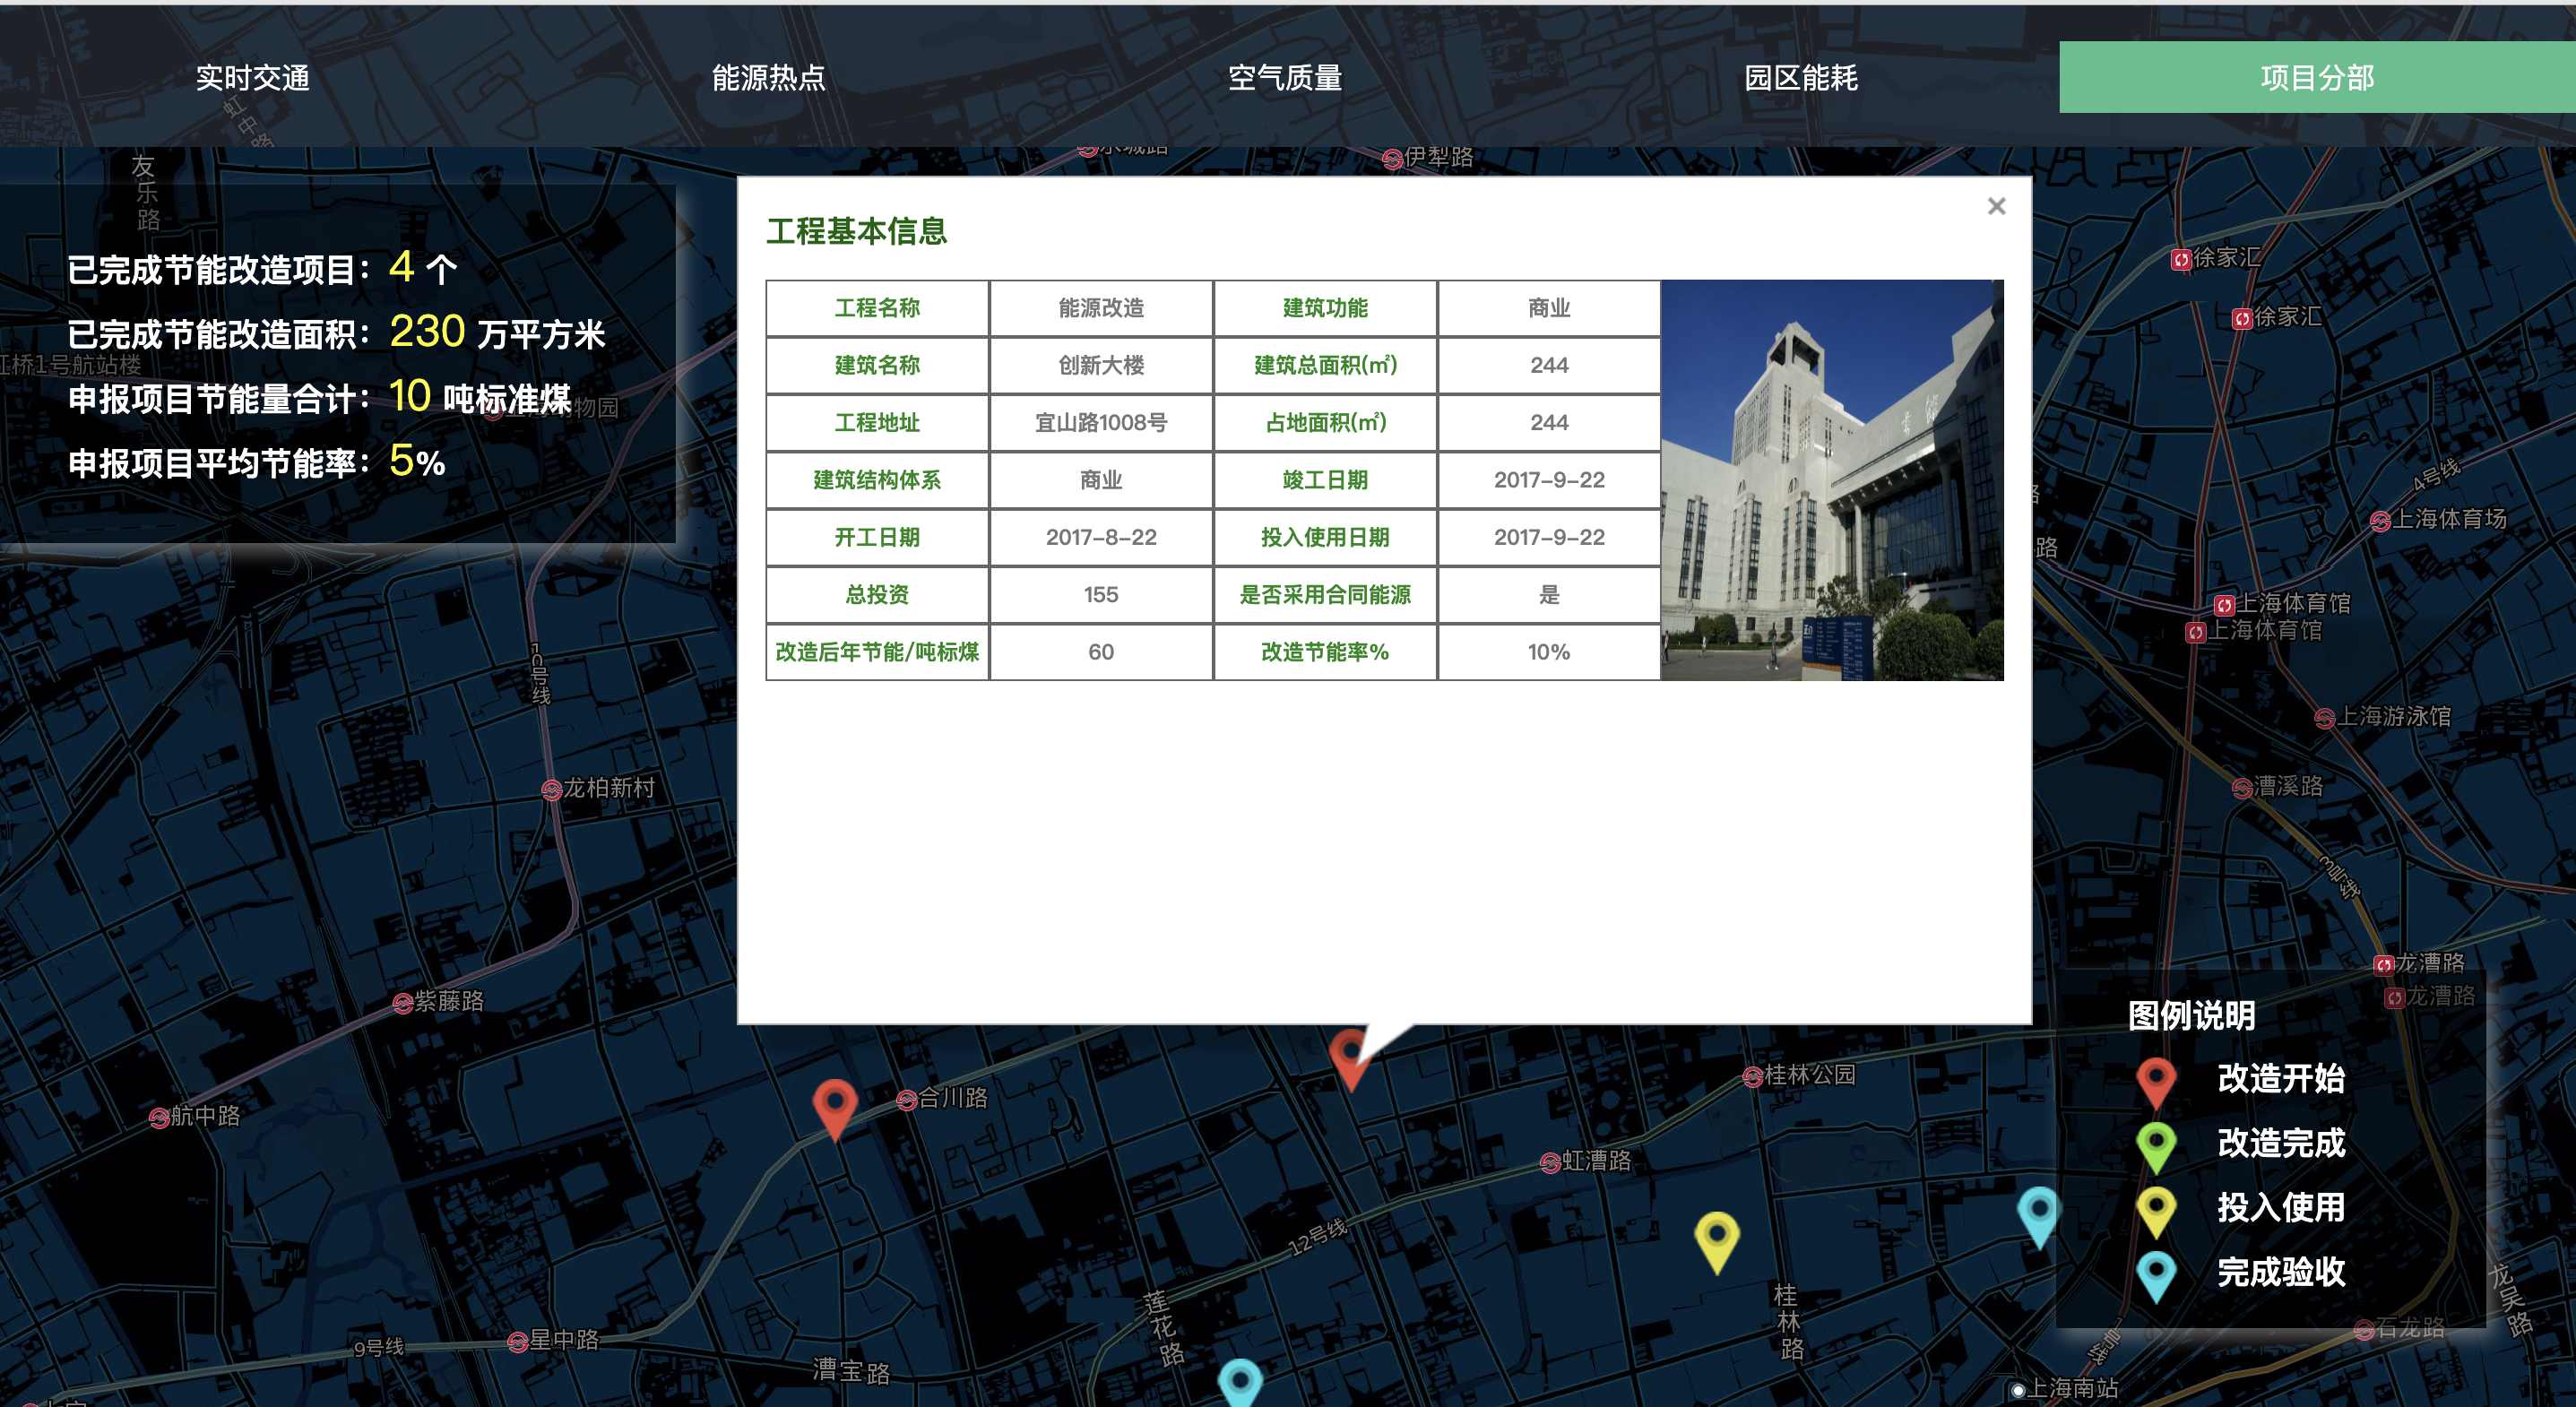The width and height of the screenshot is (2576, 1407).
Task: Go to the 园区能耗 tab
Action: click(x=1800, y=78)
